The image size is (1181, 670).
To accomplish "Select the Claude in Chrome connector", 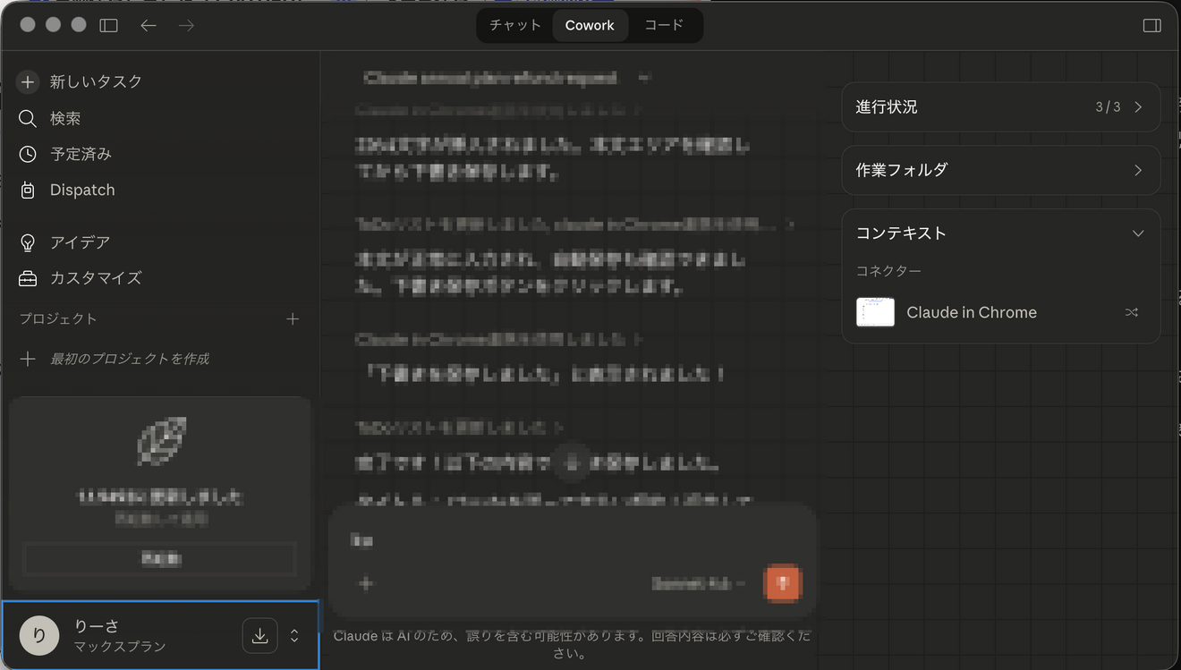I will (x=972, y=312).
